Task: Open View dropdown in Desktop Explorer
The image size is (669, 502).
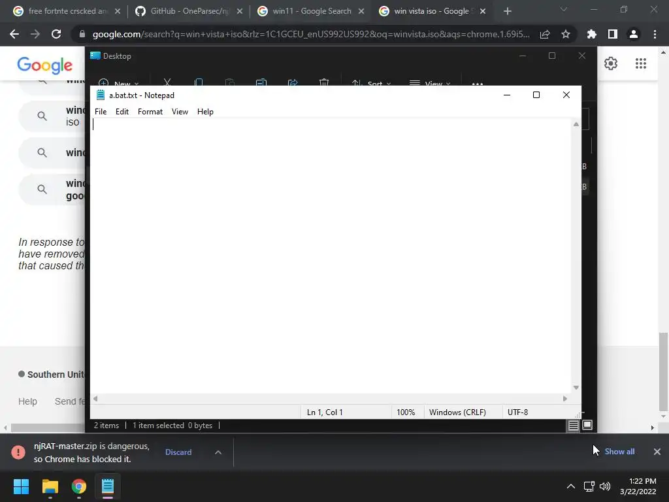Action: pos(430,82)
